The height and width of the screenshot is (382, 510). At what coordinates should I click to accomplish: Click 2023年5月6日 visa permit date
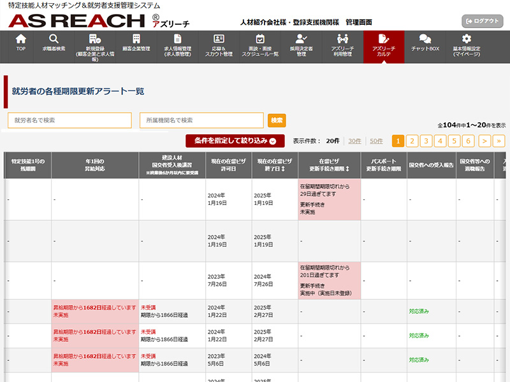[x=216, y=360]
